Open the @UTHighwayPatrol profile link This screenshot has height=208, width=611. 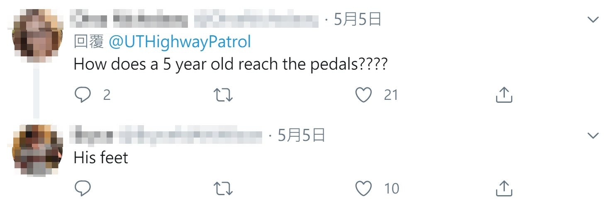coord(180,41)
